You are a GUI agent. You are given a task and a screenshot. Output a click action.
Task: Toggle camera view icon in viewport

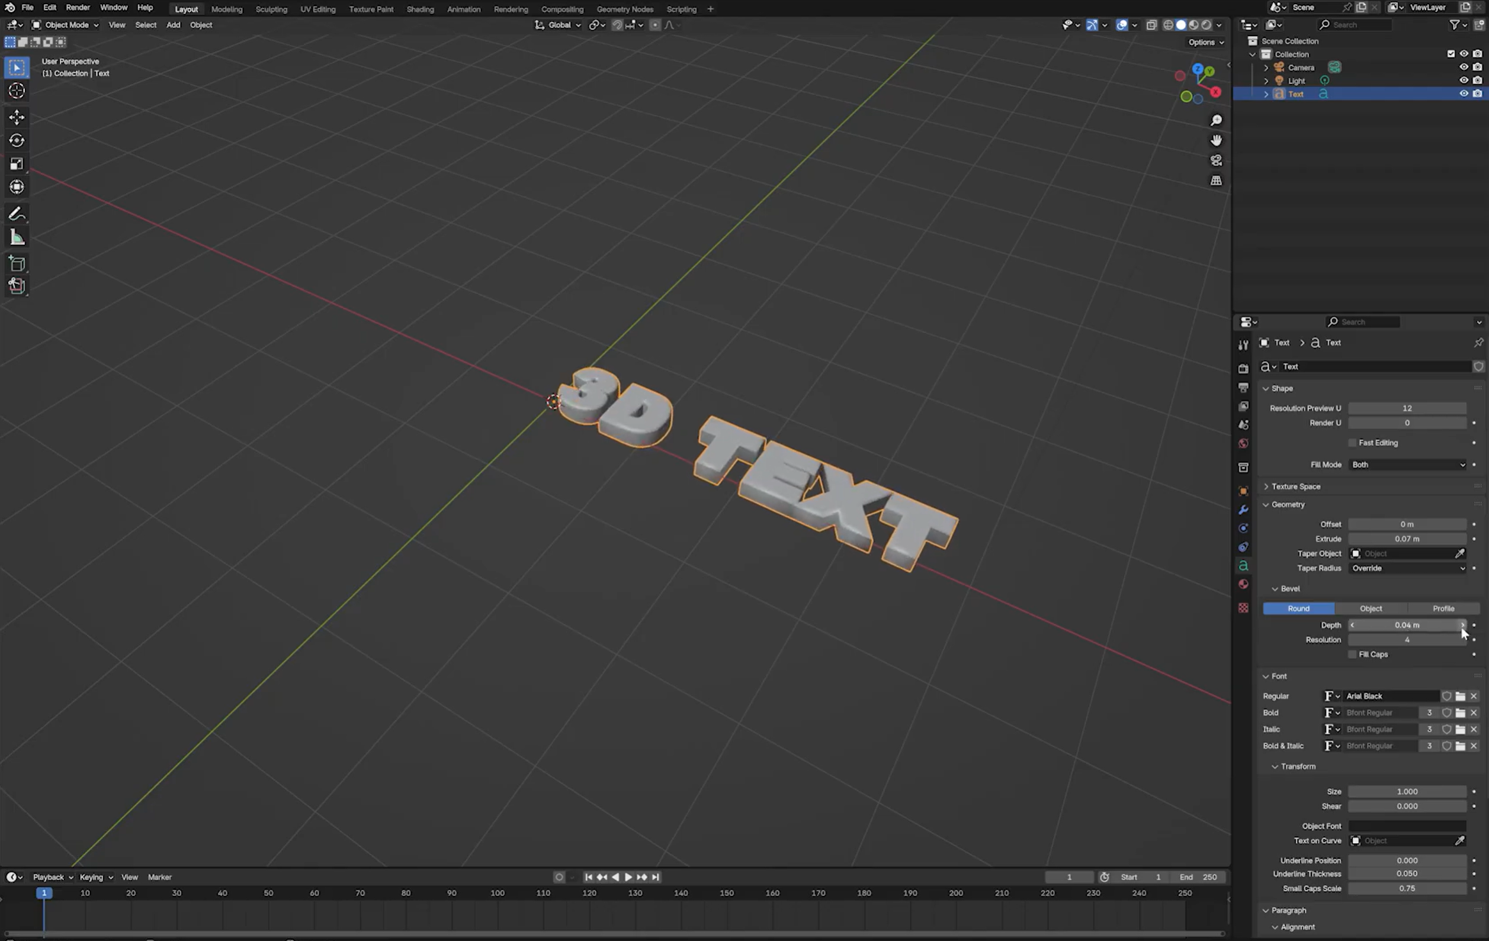[x=1216, y=160]
